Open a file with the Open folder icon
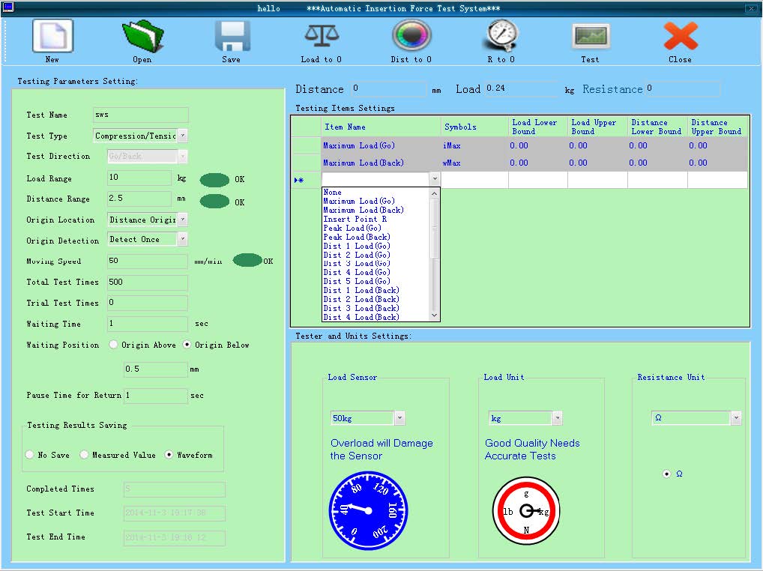Viewport: 763px width, 571px height. 142,37
